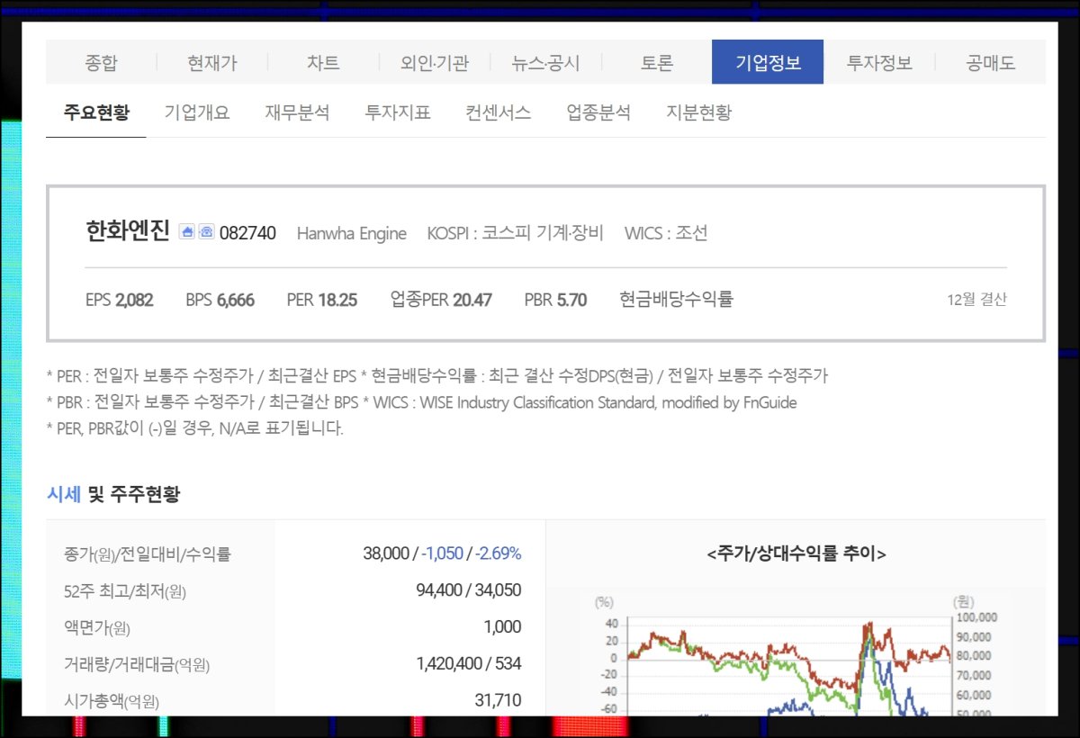Click the WICS : 조선 classification

tap(666, 233)
